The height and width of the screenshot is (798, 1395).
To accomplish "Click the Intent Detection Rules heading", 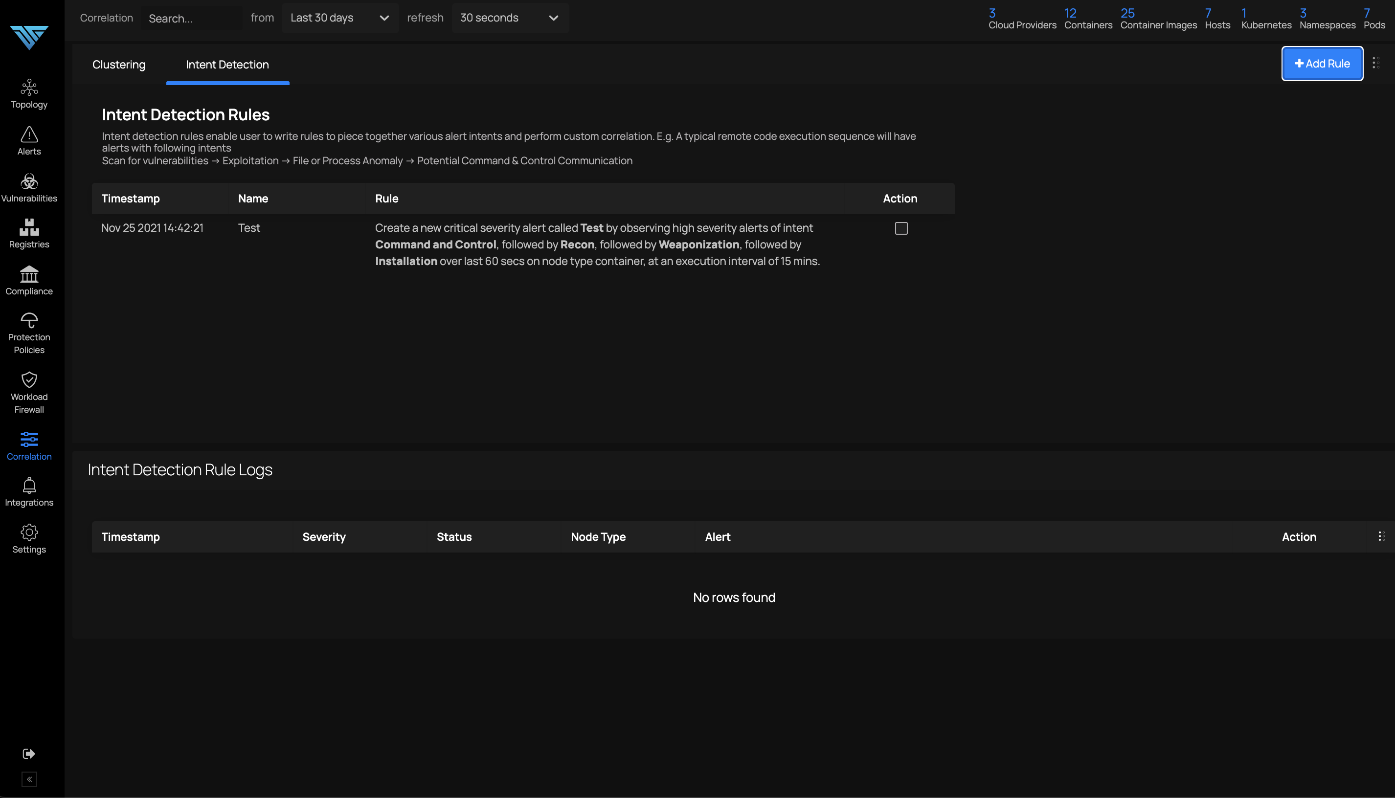I will 186,114.
